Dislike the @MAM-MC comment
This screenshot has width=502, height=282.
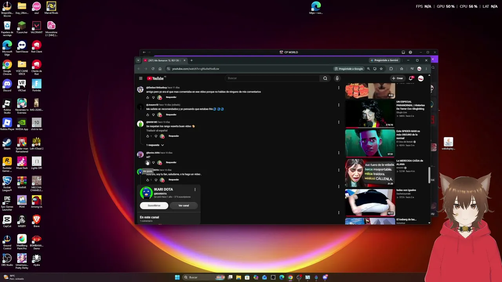(x=156, y=136)
